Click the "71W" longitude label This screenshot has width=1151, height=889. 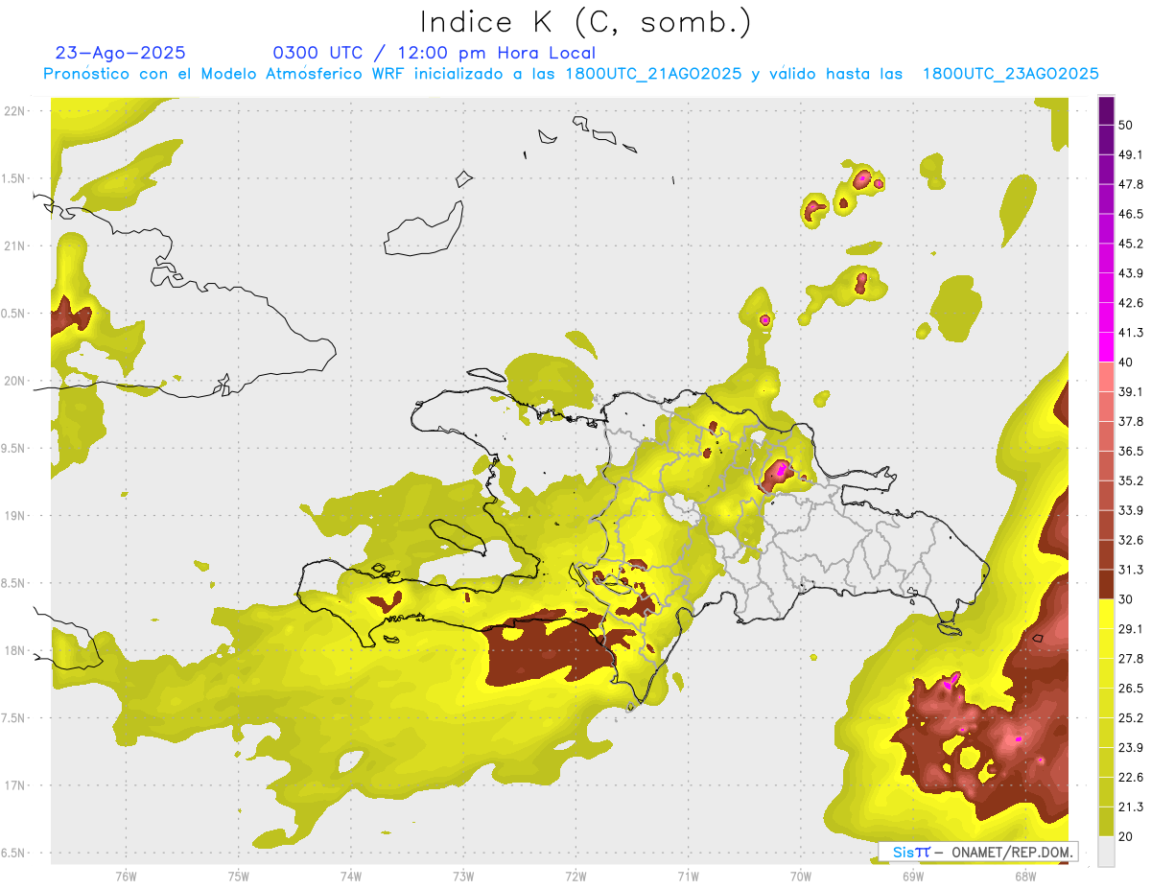pos(688,877)
